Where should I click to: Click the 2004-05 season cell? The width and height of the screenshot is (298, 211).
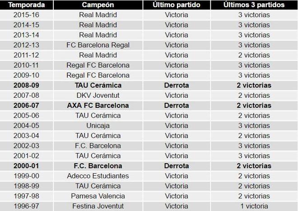coord(26,126)
